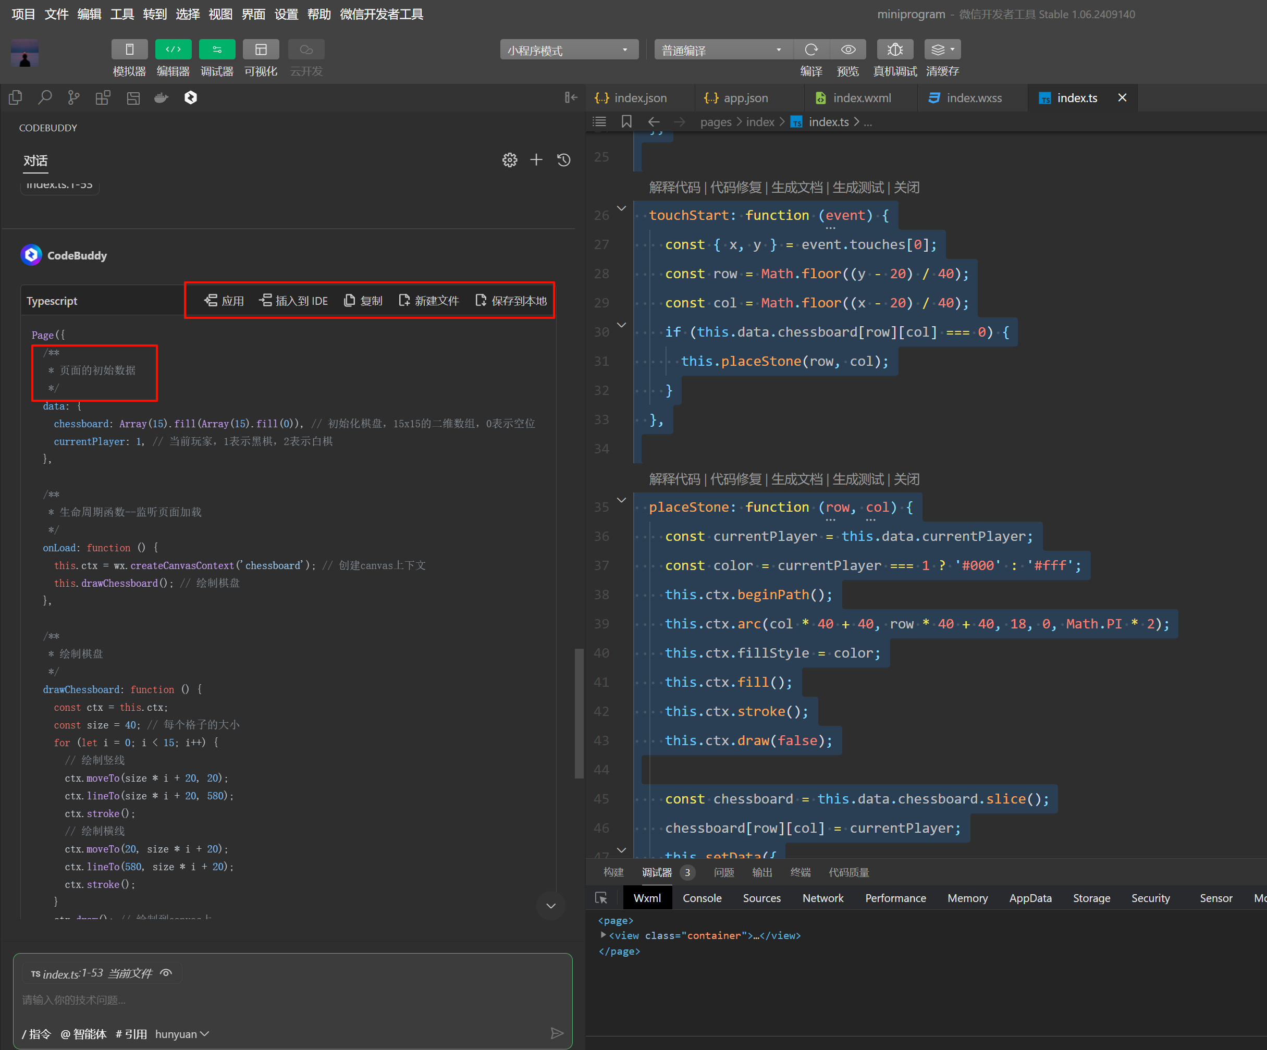This screenshot has height=1050, width=1267.
Task: Open the source control branch icon
Action: (x=73, y=97)
